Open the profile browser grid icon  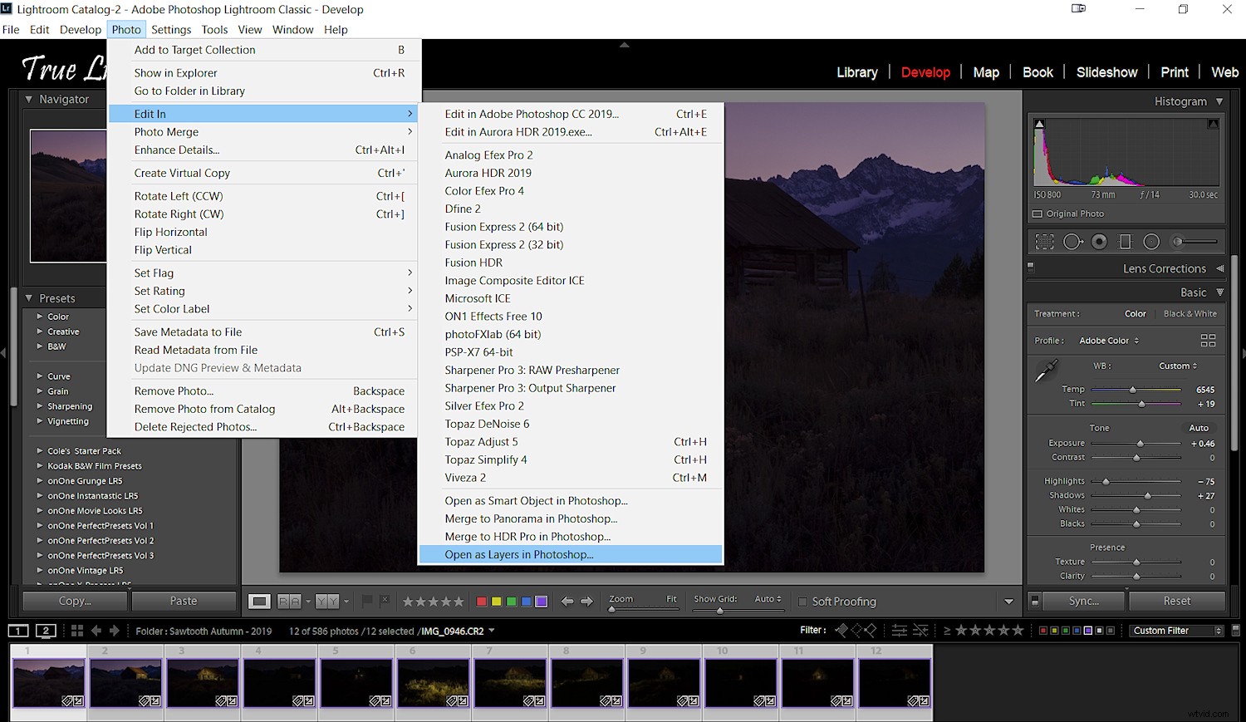pyautogui.click(x=1208, y=341)
